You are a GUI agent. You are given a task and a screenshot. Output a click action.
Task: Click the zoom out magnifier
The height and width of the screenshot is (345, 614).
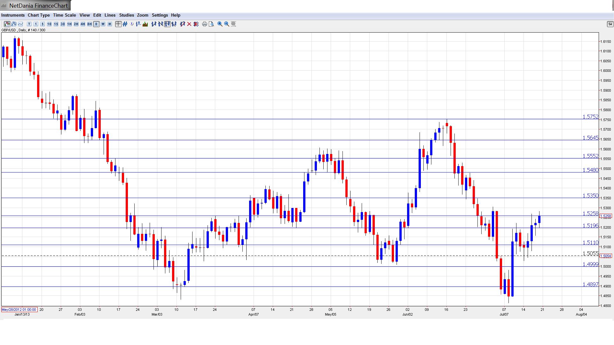(x=227, y=24)
